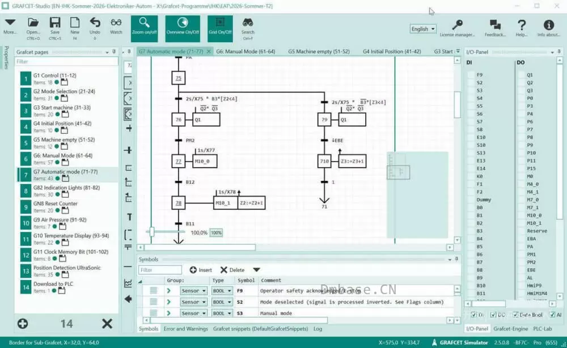Create a New file via toolbar icon
This screenshot has width=567, height=348.
[75, 27]
